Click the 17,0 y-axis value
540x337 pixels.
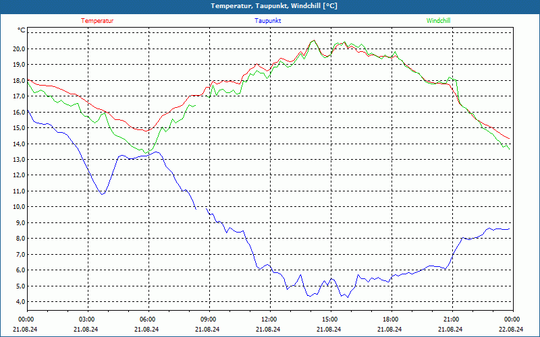[19, 96]
